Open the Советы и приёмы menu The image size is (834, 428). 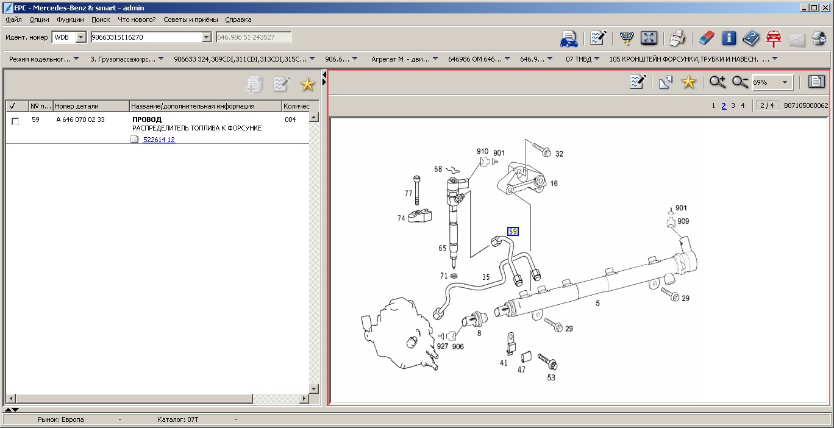pyautogui.click(x=190, y=20)
